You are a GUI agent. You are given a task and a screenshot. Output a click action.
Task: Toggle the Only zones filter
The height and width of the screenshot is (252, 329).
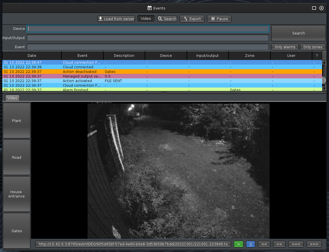click(x=313, y=47)
